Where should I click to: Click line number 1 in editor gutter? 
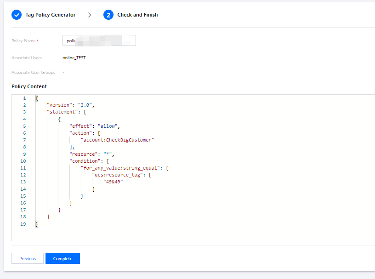(x=24, y=98)
